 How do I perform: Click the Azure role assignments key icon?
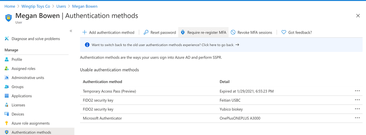(x=7, y=123)
